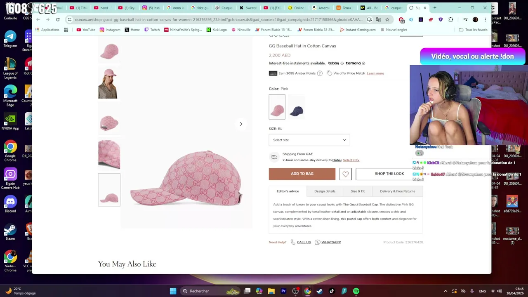Open Telegram desktop shortcut

click(x=10, y=39)
